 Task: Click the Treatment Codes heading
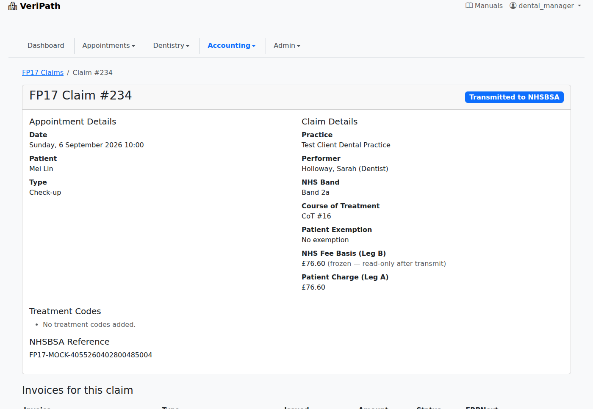(65, 311)
